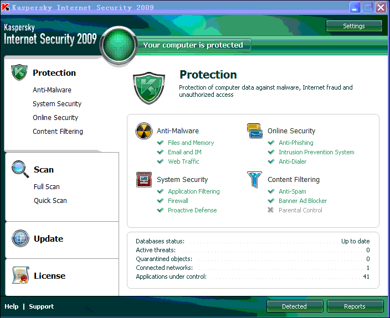This screenshot has height=318, width=390.
Task: Select Content Filtering in the sidebar
Action: coord(58,131)
